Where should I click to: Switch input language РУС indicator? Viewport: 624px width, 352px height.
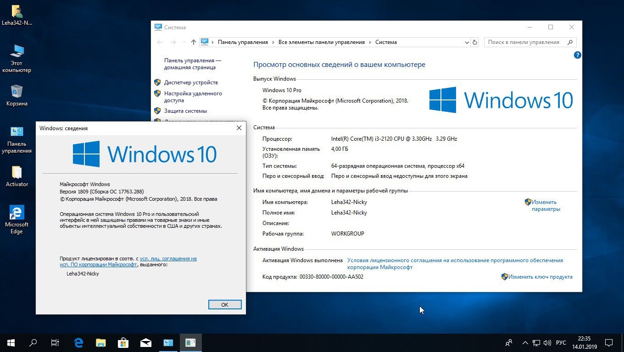pos(561,342)
